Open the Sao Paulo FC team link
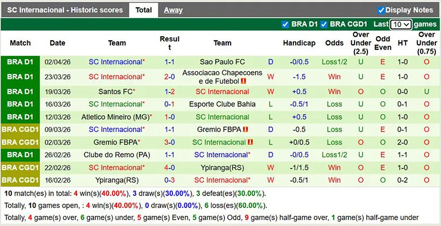This screenshot has height=226, width=441. click(222, 62)
